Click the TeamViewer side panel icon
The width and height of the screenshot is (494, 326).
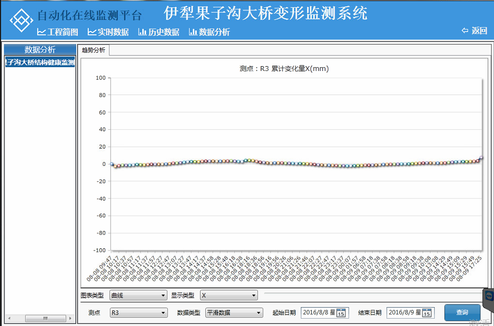click(489, 296)
